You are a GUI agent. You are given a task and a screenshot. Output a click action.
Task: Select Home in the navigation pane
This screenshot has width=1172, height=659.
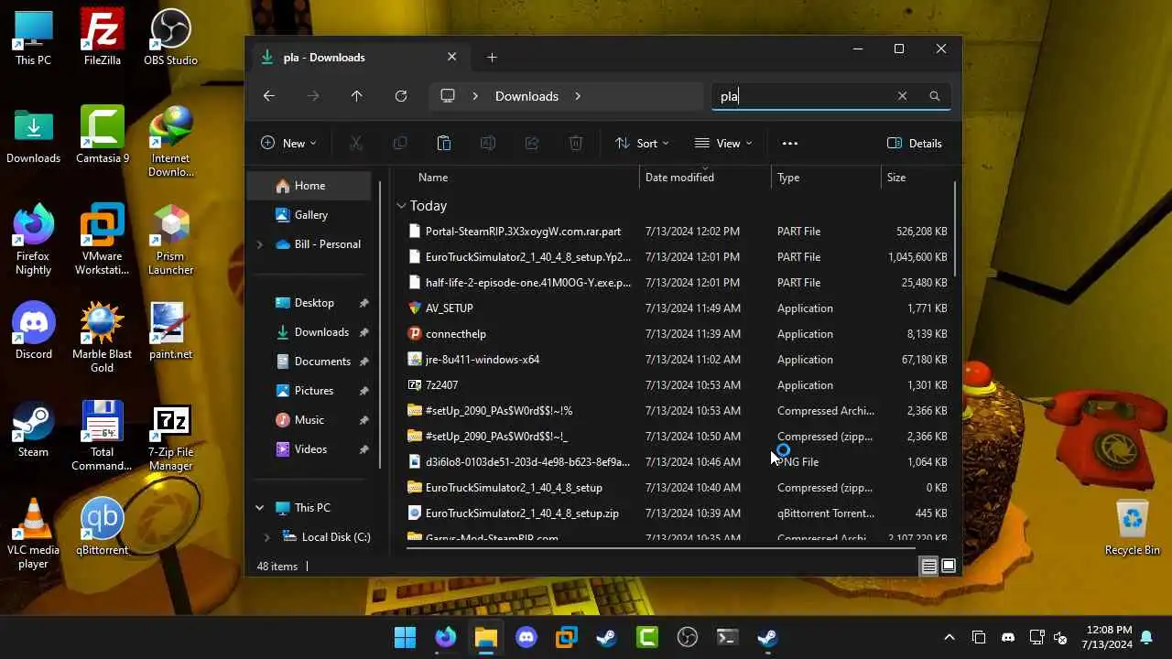(x=309, y=186)
